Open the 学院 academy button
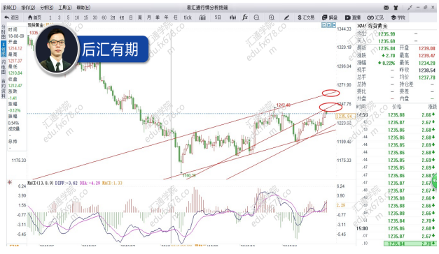Screen dimensions: 439x254 point(398,17)
